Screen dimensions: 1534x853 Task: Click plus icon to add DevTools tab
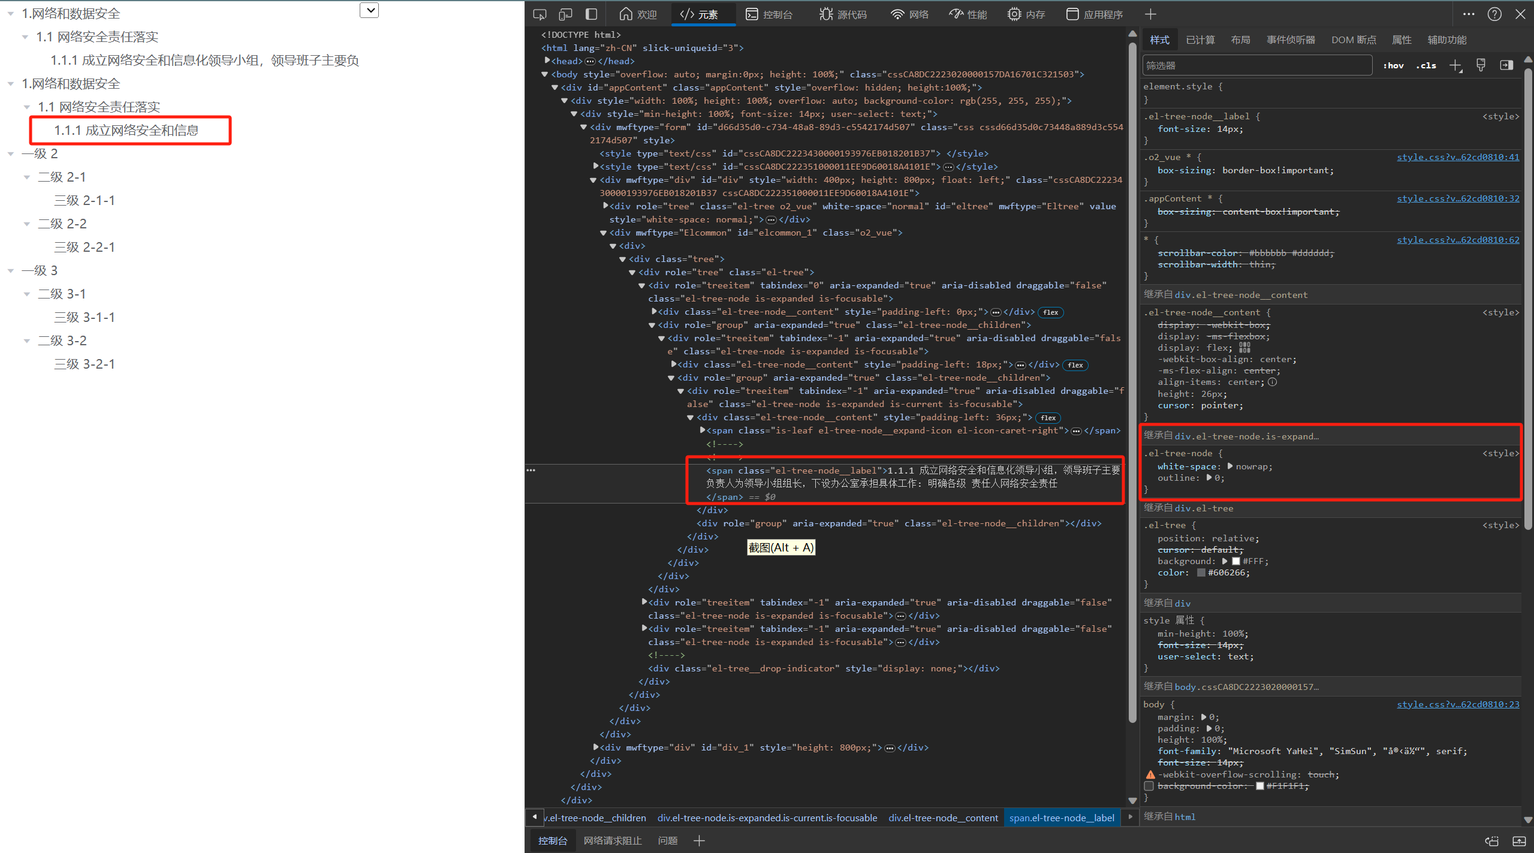coord(1150,14)
